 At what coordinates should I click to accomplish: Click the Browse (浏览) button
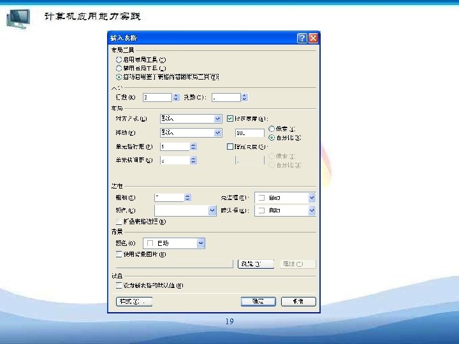coord(256,264)
